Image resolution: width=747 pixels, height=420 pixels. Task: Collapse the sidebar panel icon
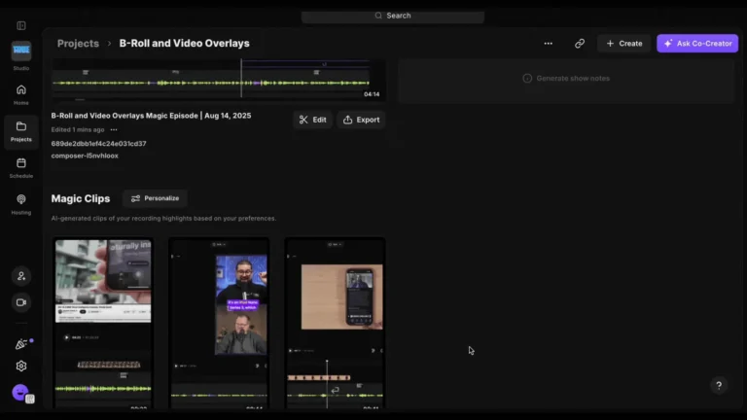pyautogui.click(x=21, y=25)
